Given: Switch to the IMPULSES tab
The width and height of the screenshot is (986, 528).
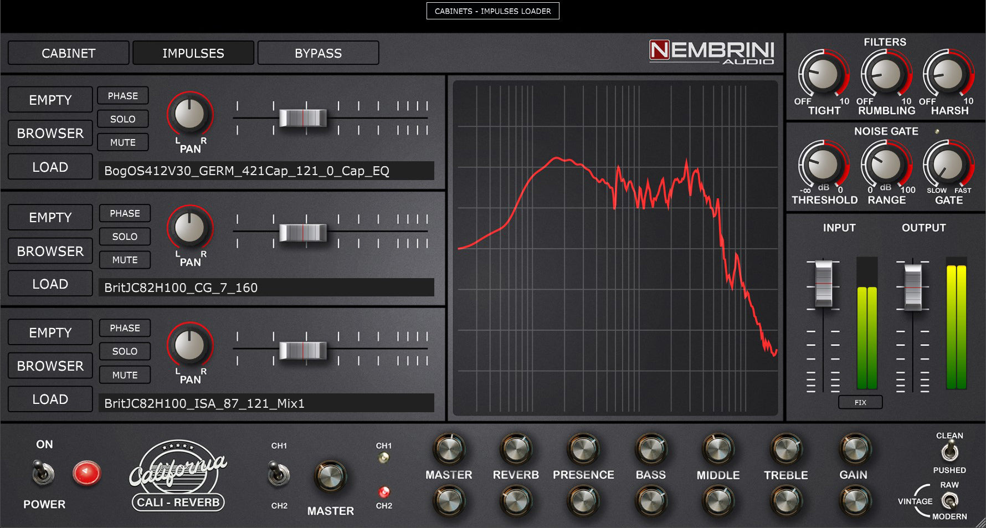Looking at the screenshot, I should [x=193, y=53].
